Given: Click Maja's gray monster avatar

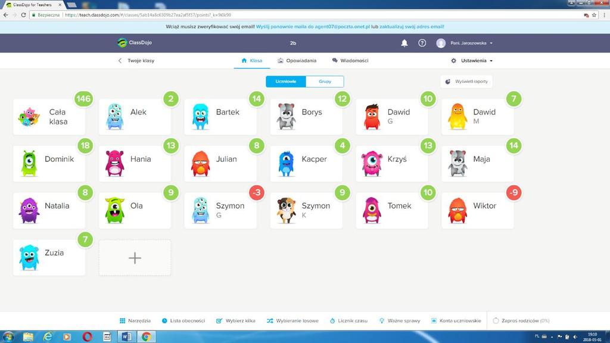Looking at the screenshot, I should [x=457, y=163].
